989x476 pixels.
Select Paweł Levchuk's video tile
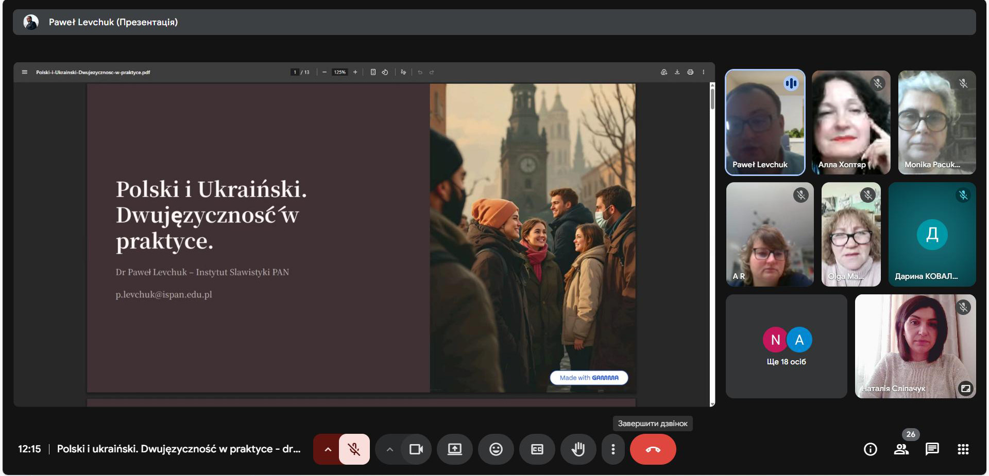pos(764,122)
